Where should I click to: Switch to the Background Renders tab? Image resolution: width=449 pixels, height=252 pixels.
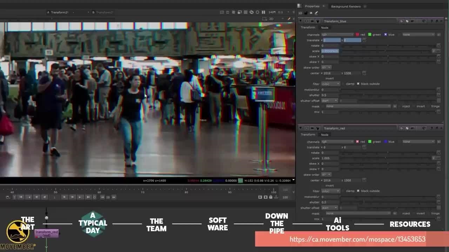pyautogui.click(x=346, y=6)
